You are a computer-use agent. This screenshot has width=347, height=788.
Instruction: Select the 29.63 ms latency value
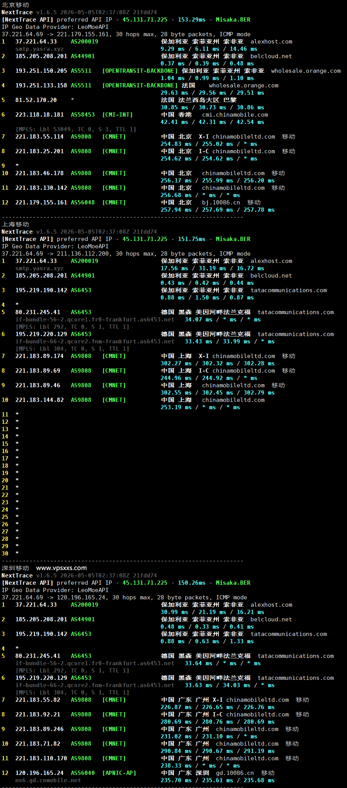pyautogui.click(x=174, y=93)
